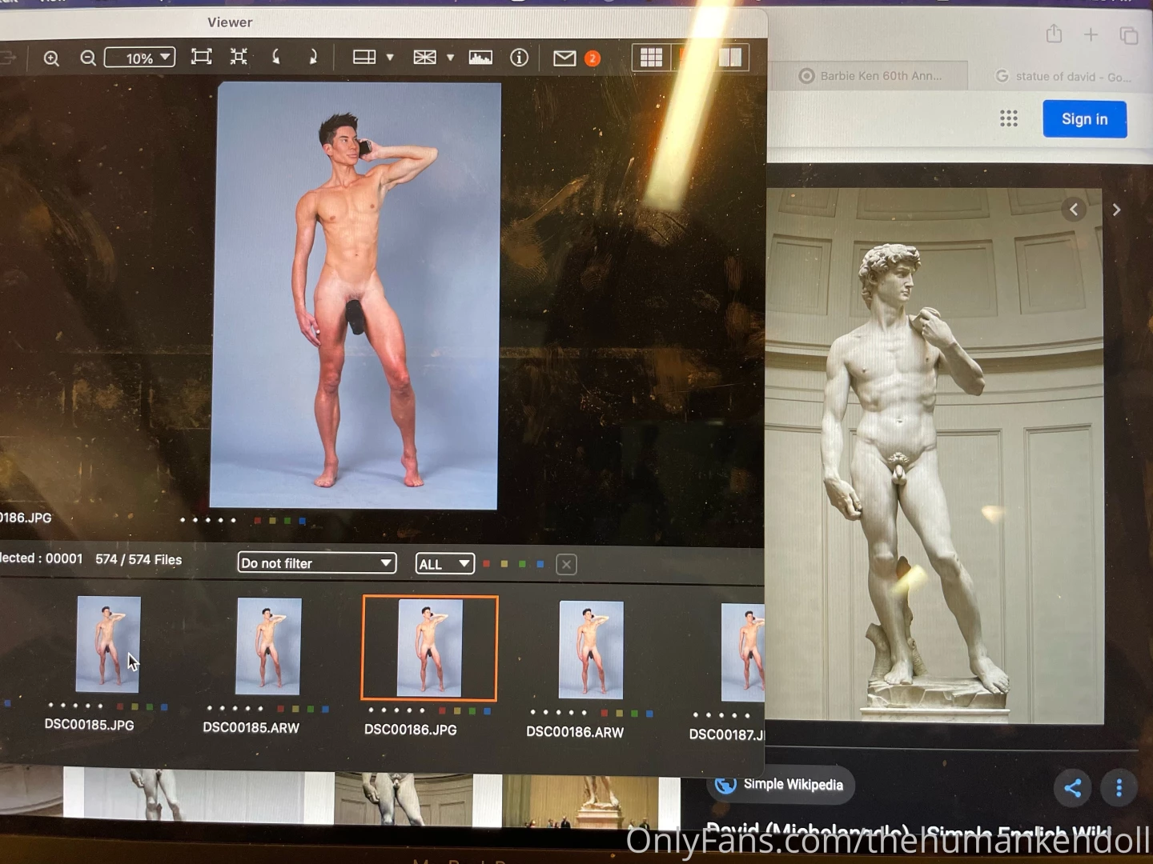Click the panel layout icon in Viewer toolbar
The width and height of the screenshot is (1153, 864).
click(364, 57)
